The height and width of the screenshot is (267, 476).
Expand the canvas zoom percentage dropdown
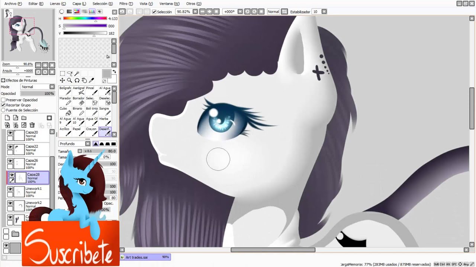(194, 12)
